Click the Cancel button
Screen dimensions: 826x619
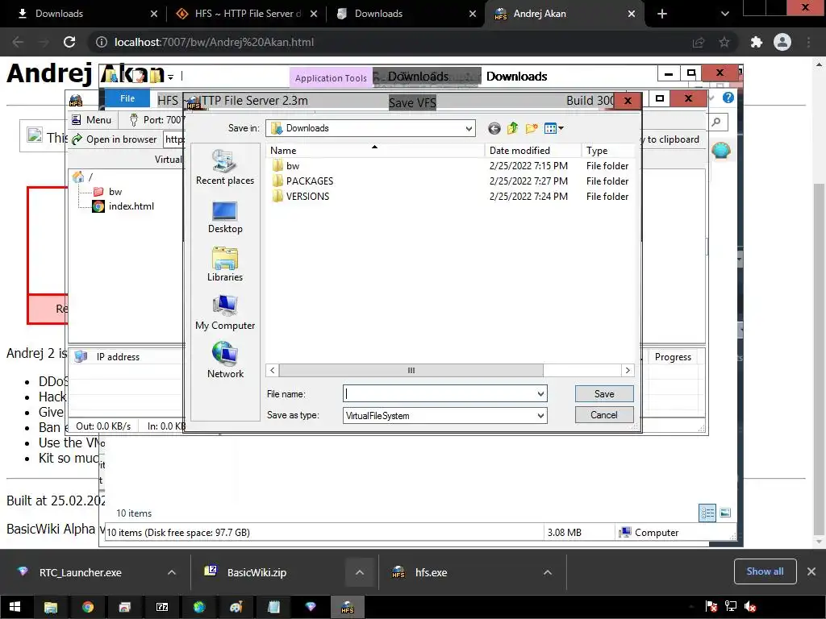point(604,415)
